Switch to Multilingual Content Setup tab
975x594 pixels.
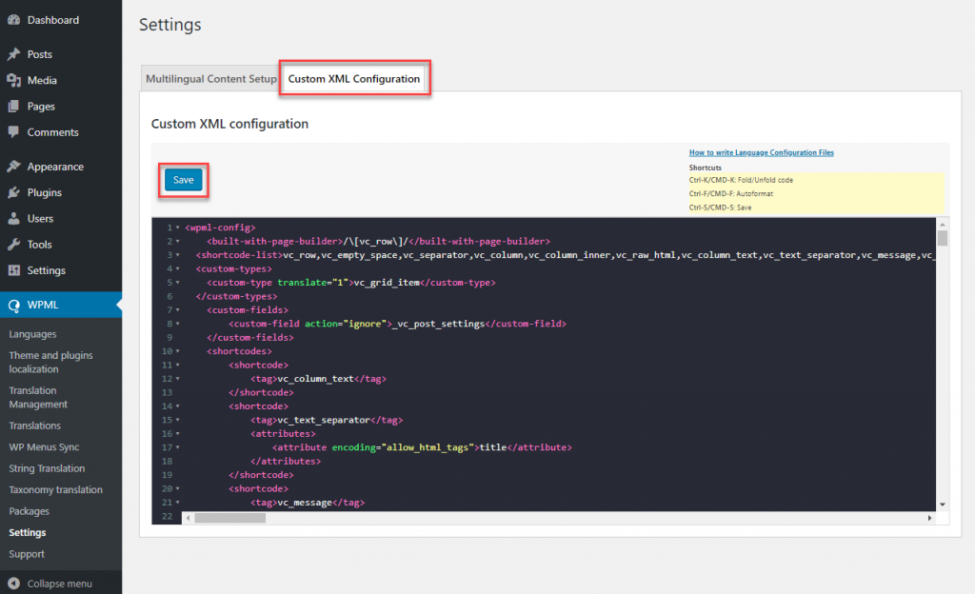point(210,79)
